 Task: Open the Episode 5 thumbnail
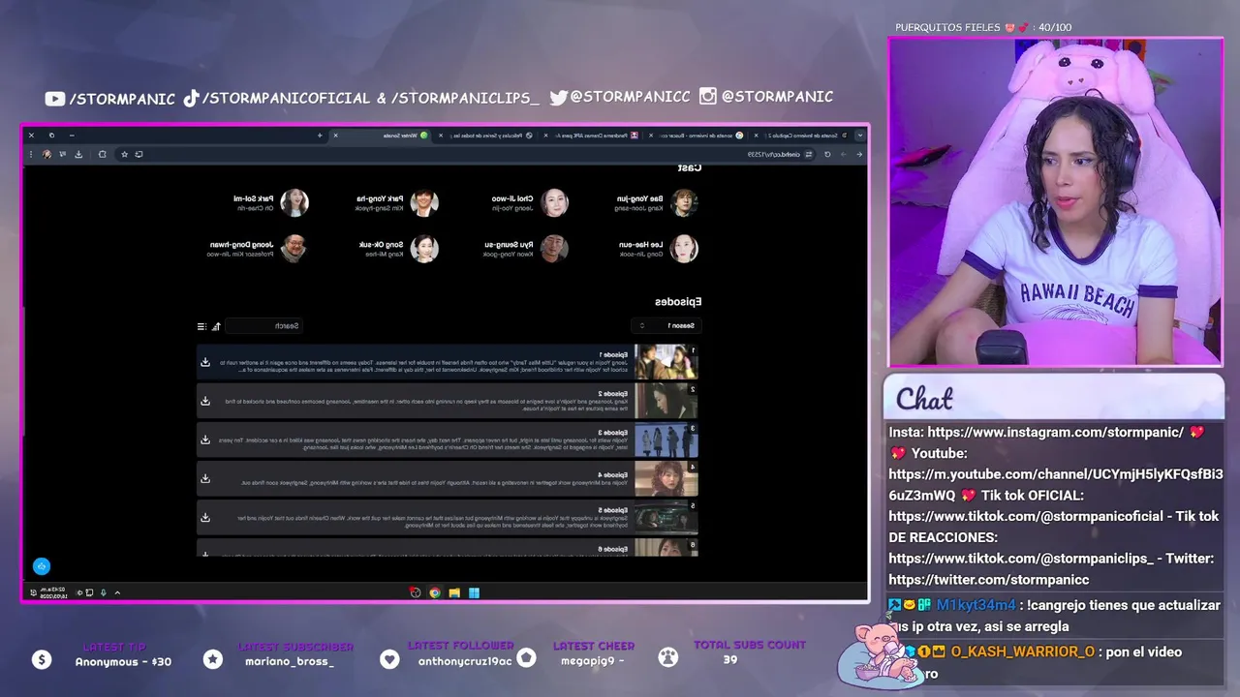[666, 517]
